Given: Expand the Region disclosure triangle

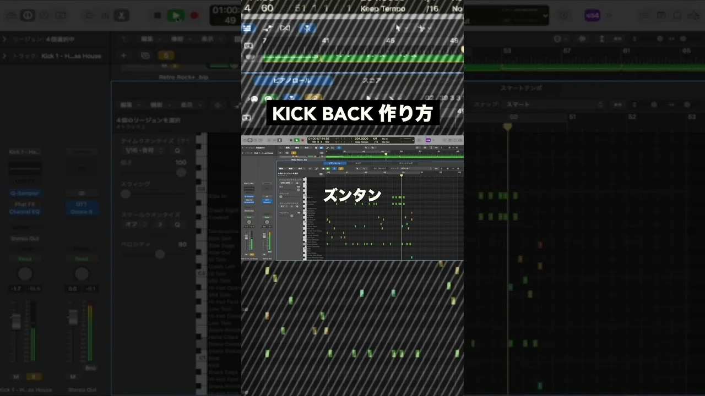Looking at the screenshot, I should [x=4, y=40].
